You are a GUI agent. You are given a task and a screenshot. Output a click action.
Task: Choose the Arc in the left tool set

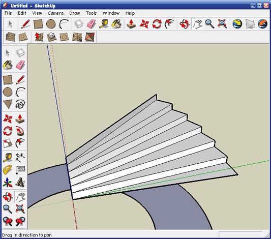pos(20,92)
